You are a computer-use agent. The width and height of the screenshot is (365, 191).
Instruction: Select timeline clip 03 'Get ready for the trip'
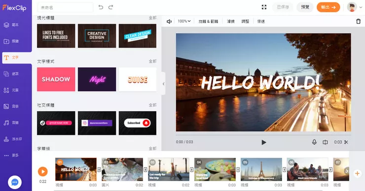169,169
